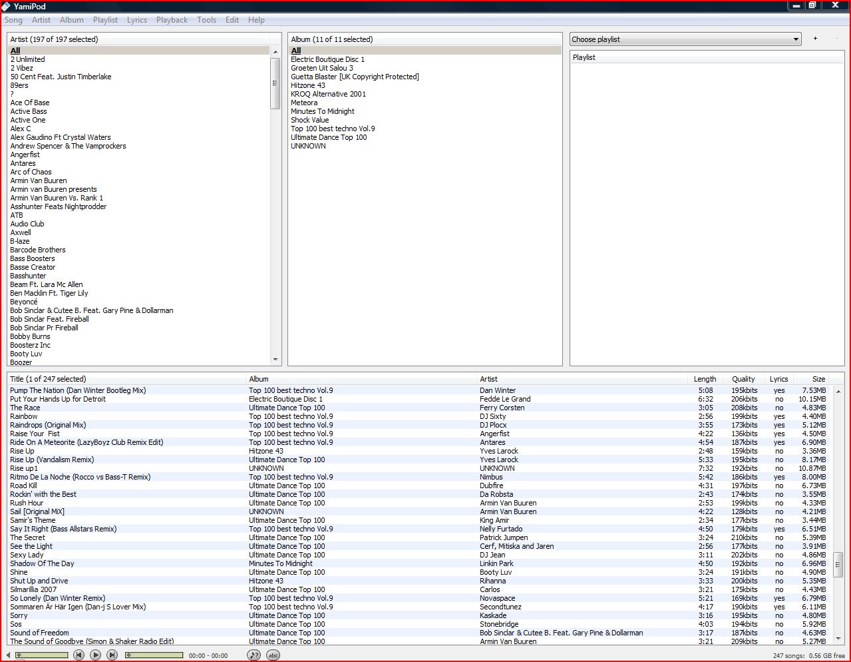Screen dimensions: 851x662
Task: Sort songs by Artist column header
Action: (582, 379)
